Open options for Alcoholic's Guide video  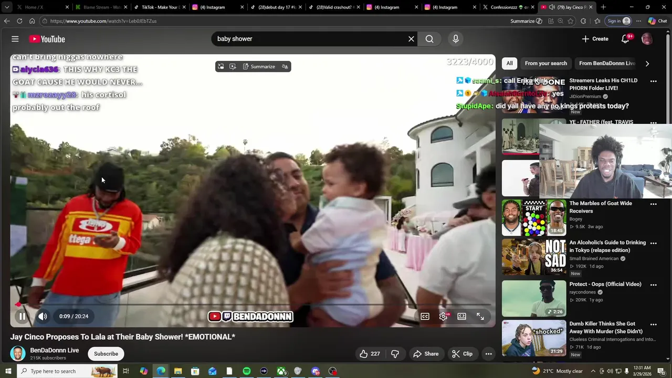(x=654, y=244)
